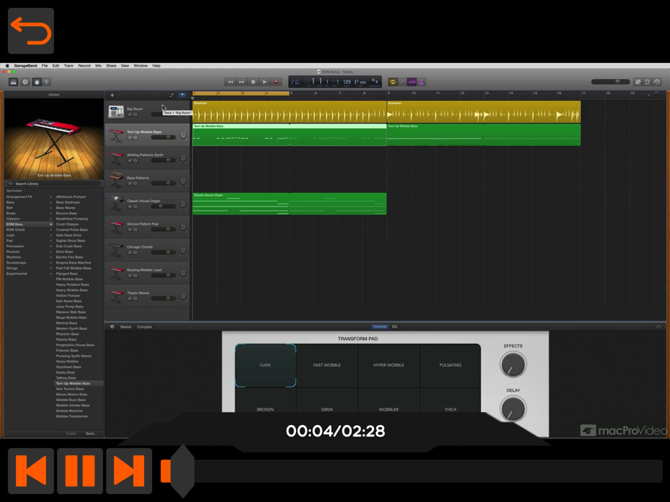Screen dimensions: 670x502
Task: Open the Apple menu
Action: (7, 66)
